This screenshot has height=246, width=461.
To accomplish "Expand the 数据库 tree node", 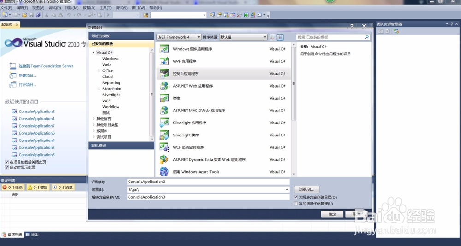I will point(94,131).
